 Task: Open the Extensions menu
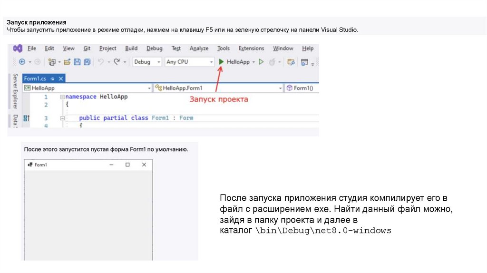pyautogui.click(x=251, y=48)
